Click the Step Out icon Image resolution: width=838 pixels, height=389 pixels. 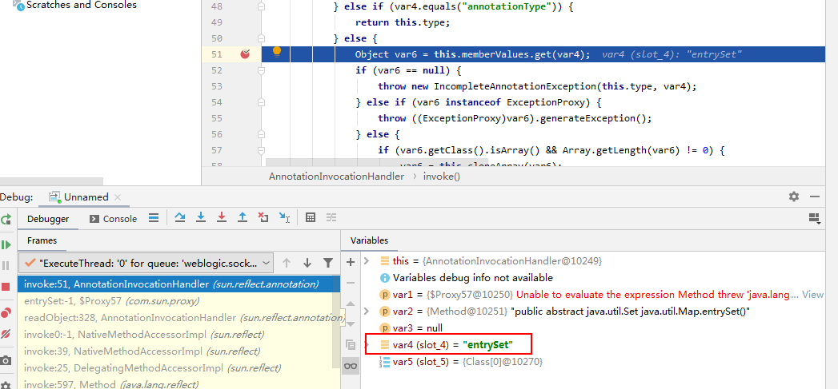tap(242, 218)
